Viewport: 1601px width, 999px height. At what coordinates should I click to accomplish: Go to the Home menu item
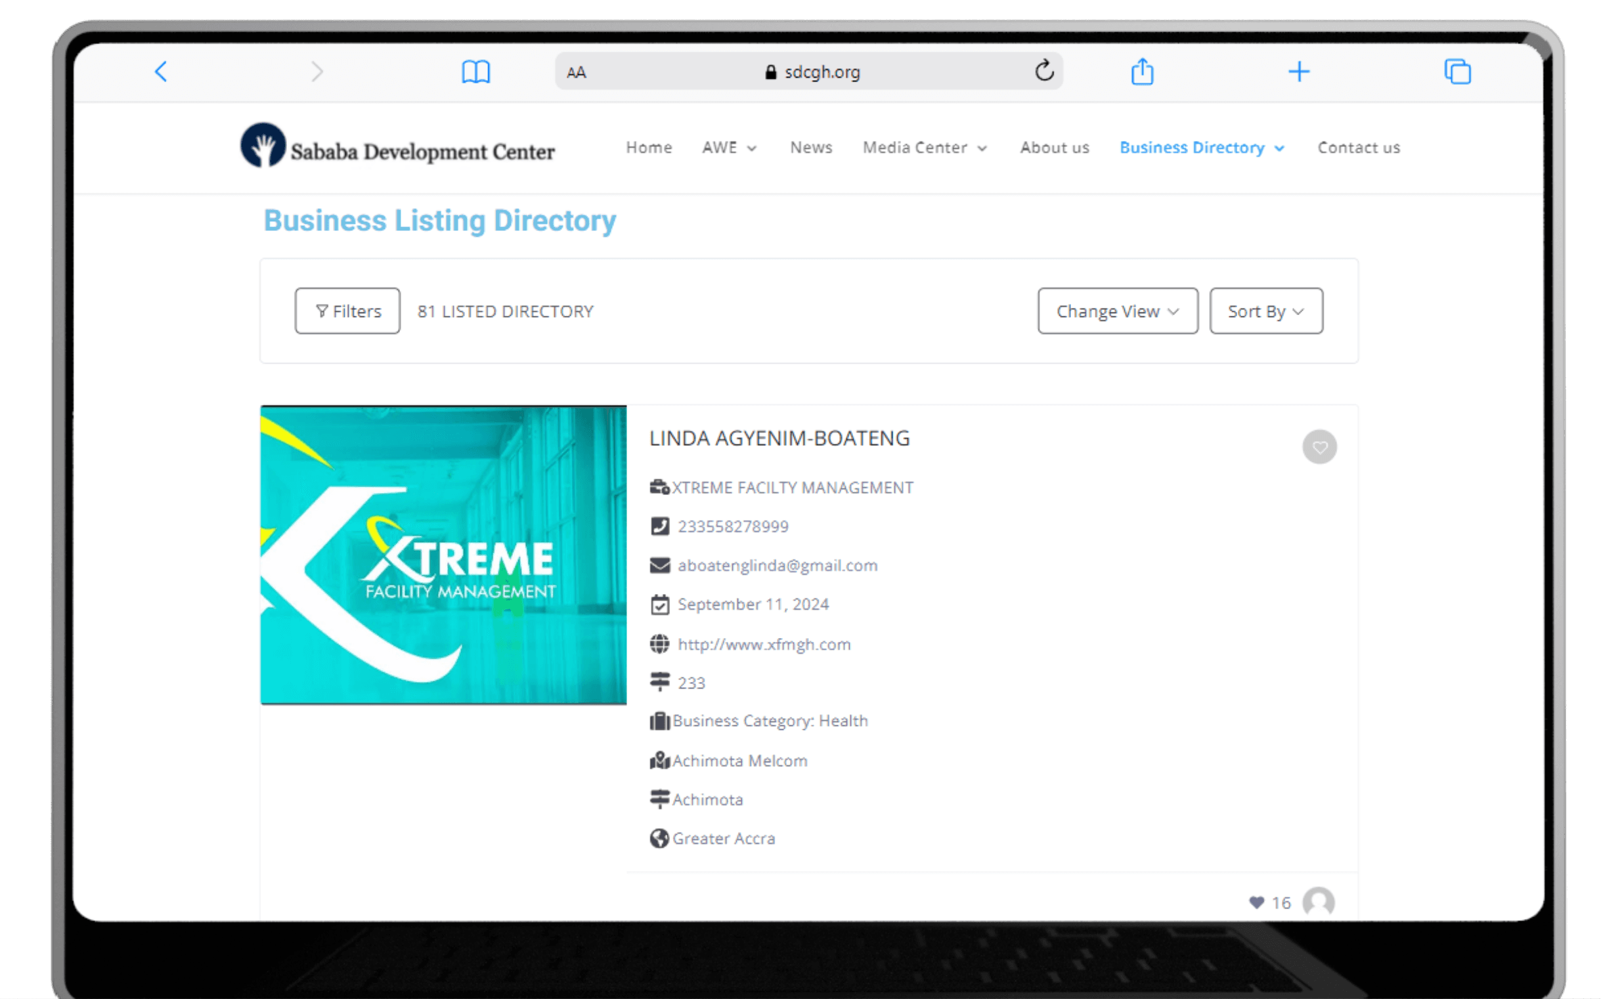pos(649,147)
